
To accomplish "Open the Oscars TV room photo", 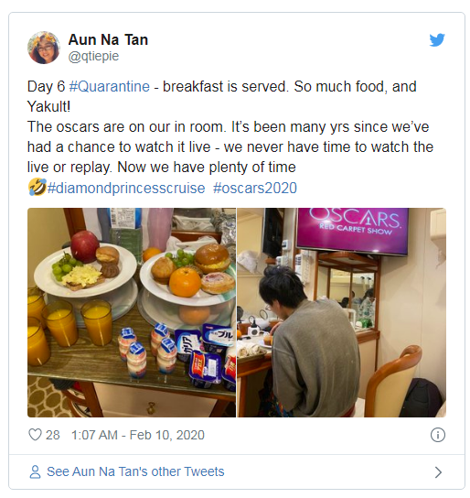I will (x=342, y=312).
